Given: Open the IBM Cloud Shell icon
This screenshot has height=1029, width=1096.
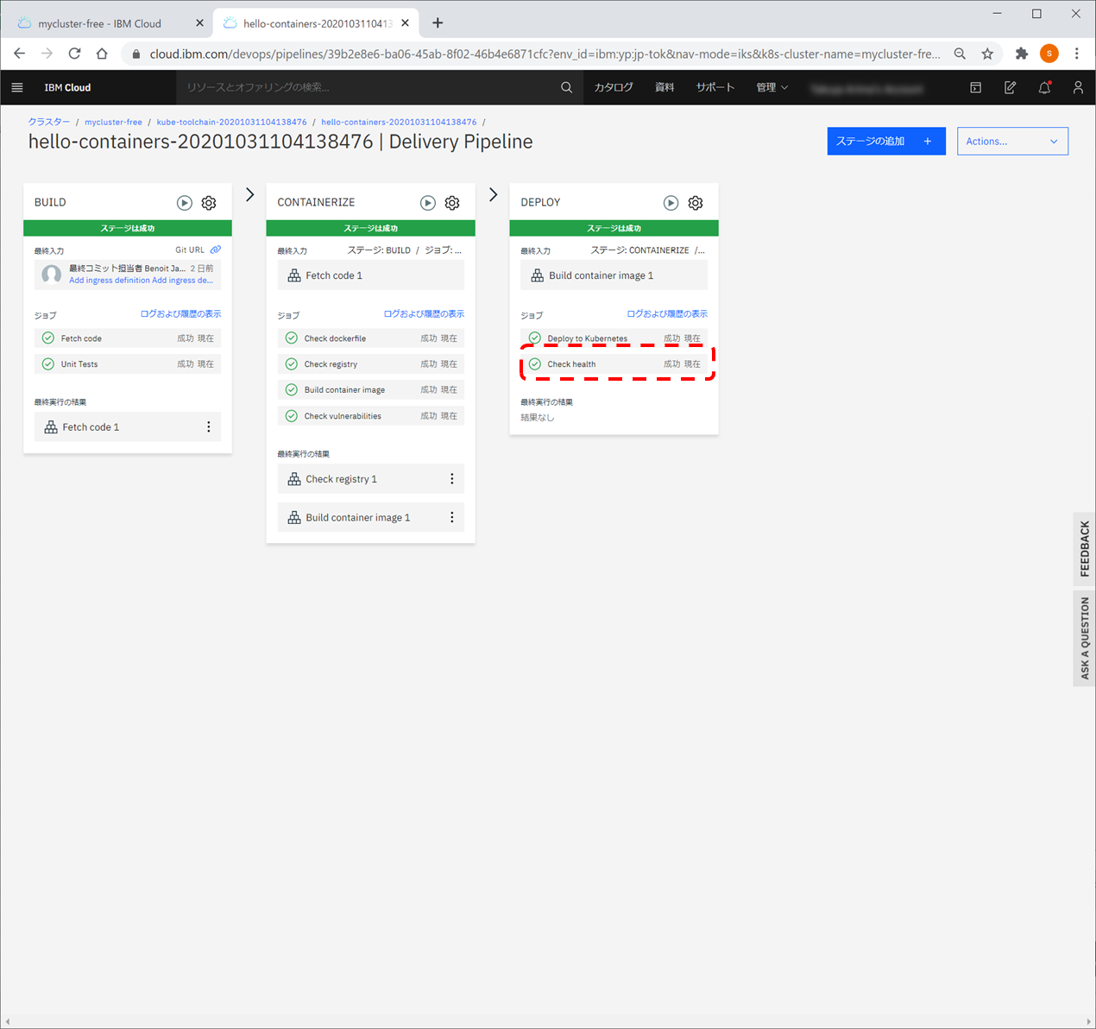Looking at the screenshot, I should pos(975,87).
